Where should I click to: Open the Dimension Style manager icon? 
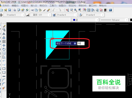pyautogui.click(x=28, y=15)
